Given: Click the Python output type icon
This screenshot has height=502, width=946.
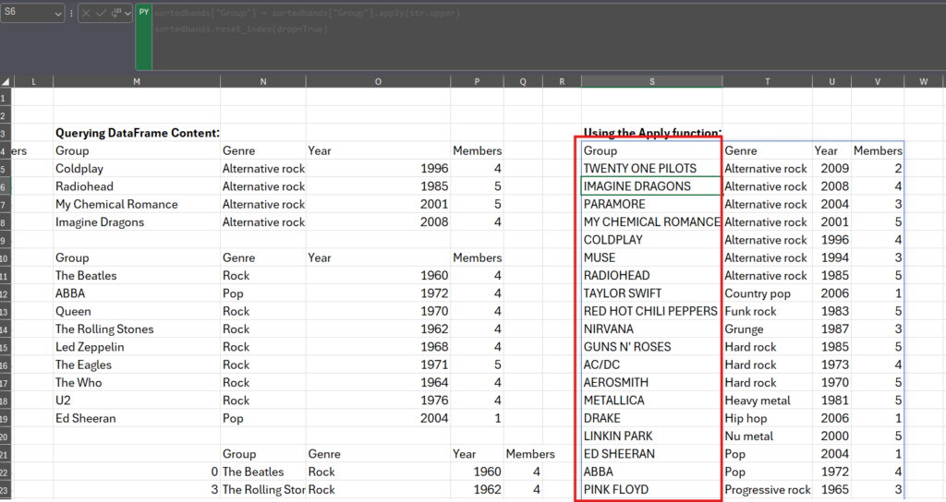Looking at the screenshot, I should 115,13.
